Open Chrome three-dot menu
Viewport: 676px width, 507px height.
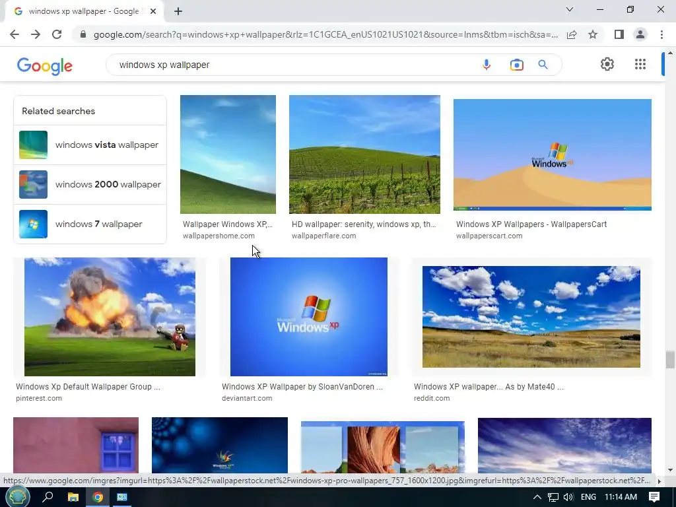661,34
